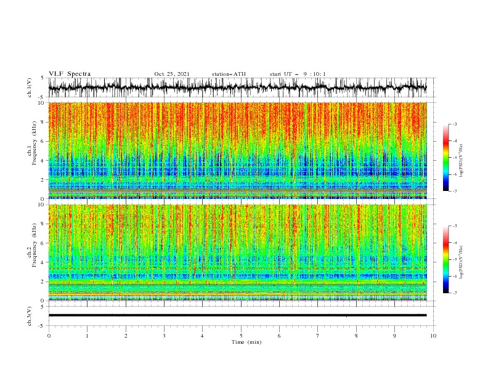
Task: Click time axis tick label "8"
Action: [x=356, y=336]
